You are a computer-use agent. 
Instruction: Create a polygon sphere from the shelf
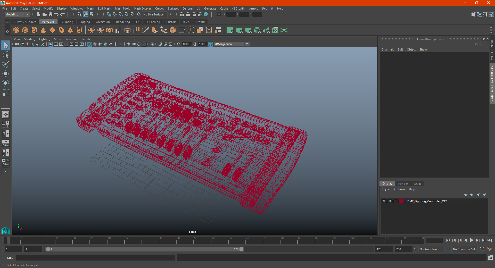16,30
